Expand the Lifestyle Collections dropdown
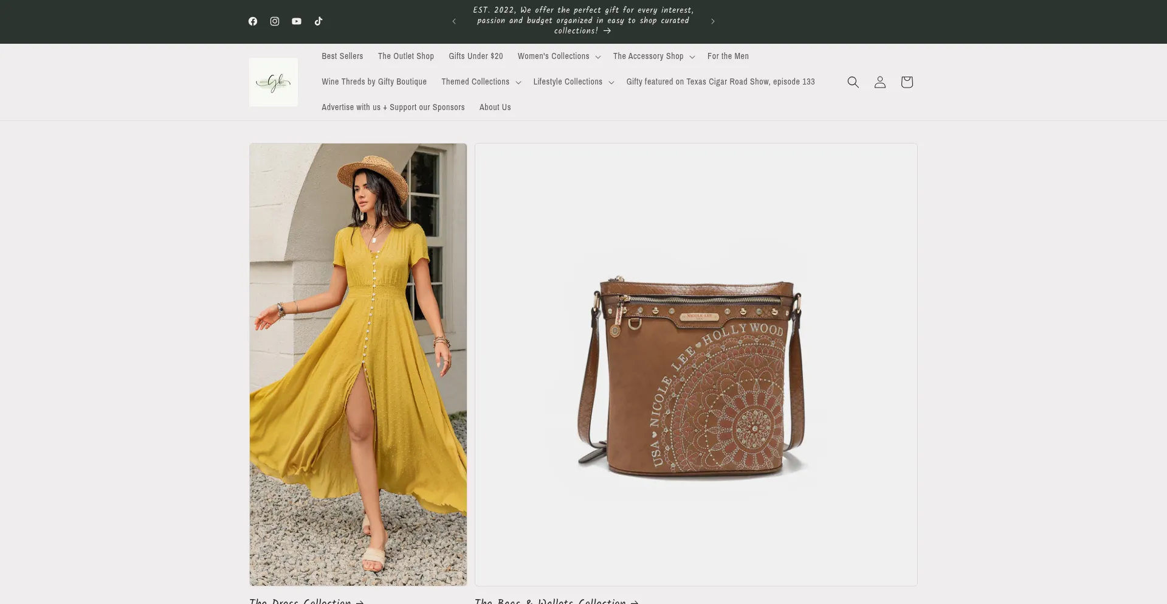 574,82
